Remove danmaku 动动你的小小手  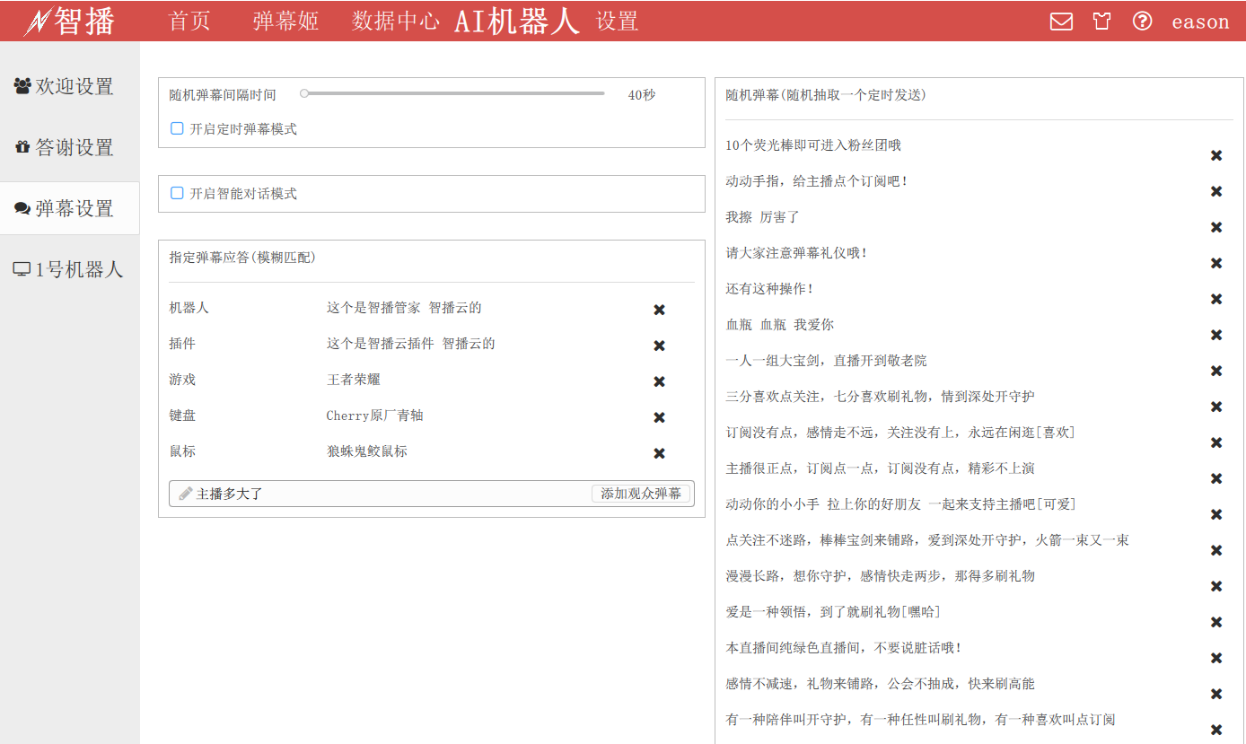(x=1216, y=514)
